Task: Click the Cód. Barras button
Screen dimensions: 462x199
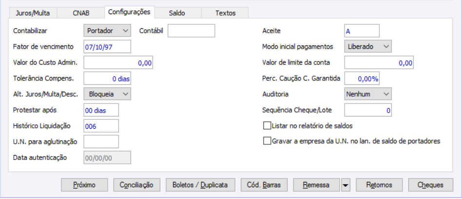Action: 264,185
